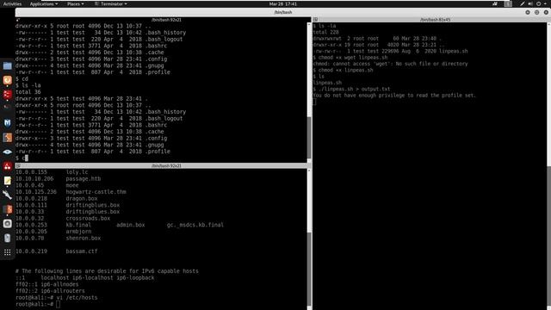Click the right pane title /bin/bash 81x45
The height and width of the screenshot is (310, 551).
[x=435, y=20]
